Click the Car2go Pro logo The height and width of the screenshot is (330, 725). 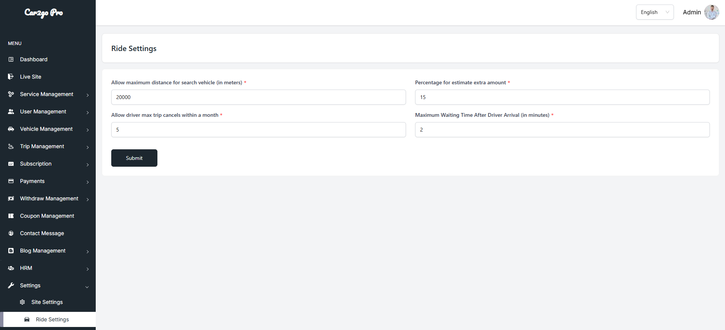pos(44,13)
